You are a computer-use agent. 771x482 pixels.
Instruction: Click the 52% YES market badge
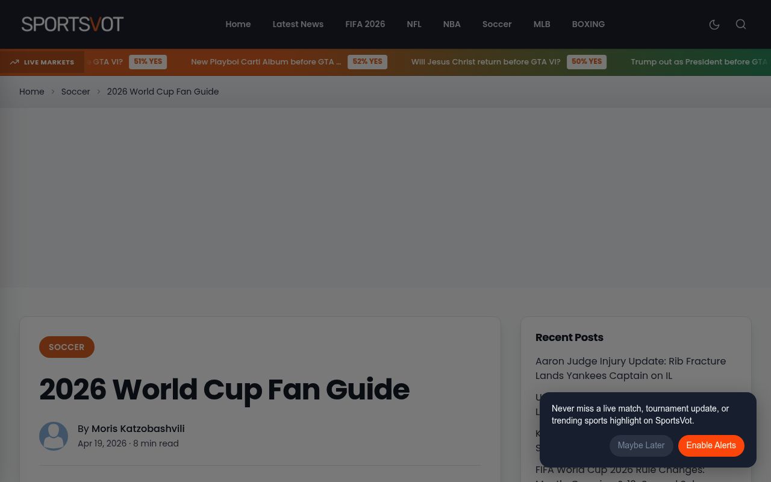pos(367,62)
